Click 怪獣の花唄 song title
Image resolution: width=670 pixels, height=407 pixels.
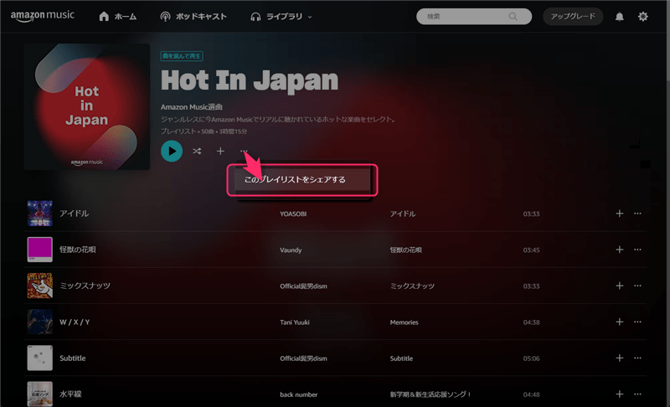[77, 250]
